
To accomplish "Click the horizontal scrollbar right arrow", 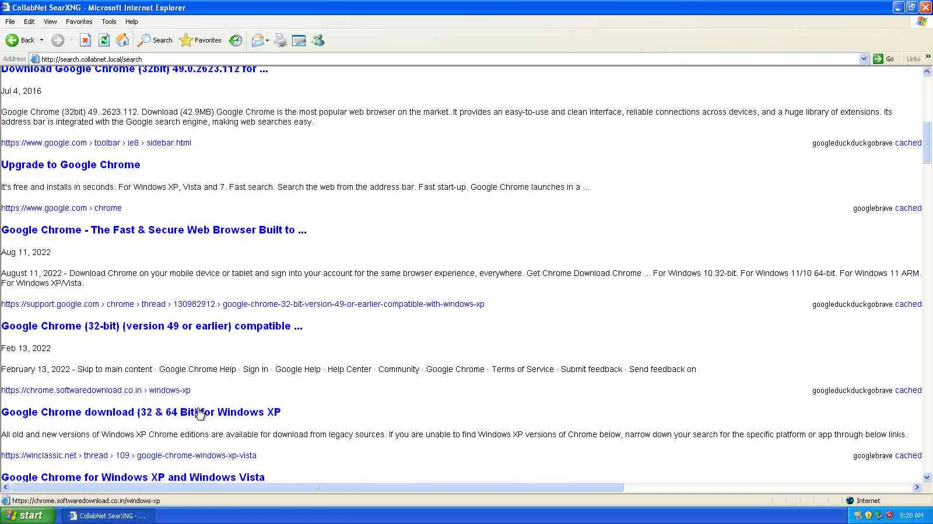I will pos(917,487).
